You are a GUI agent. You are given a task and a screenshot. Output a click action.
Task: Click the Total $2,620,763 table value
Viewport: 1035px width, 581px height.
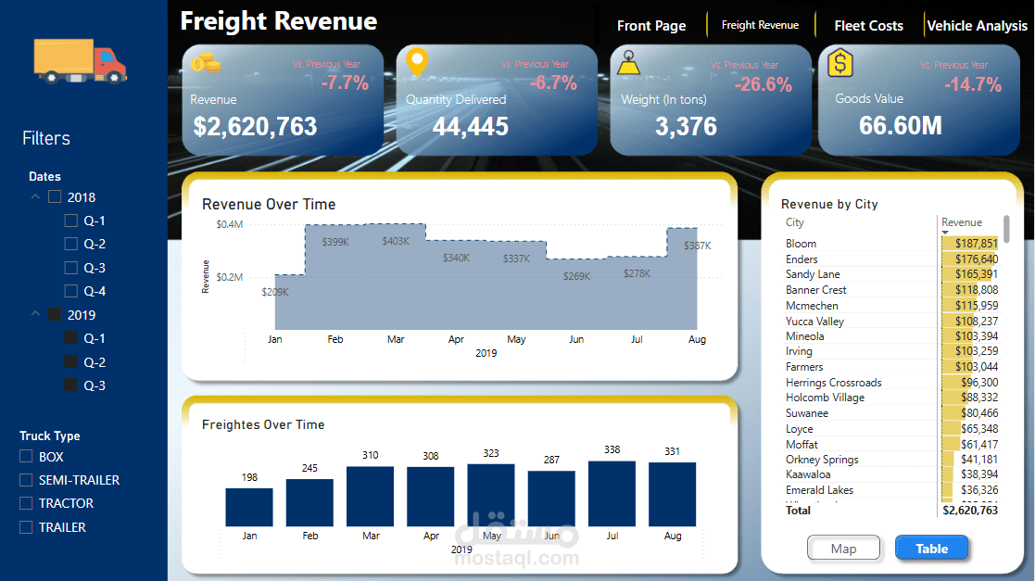970,511
